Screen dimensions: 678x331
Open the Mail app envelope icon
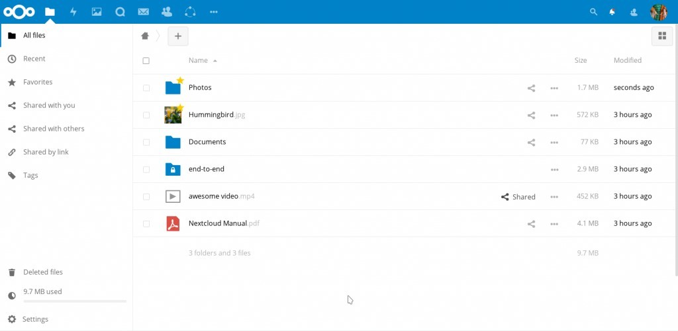coord(143,12)
